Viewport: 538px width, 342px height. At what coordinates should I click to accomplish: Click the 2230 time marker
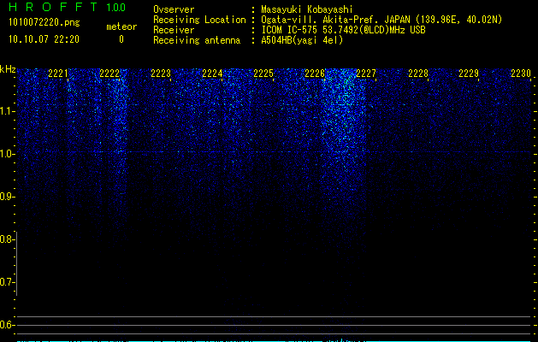pyautogui.click(x=521, y=74)
